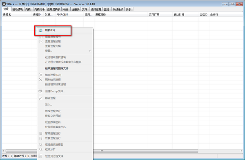Open the 文件 tab
The image size is (245, 160).
[x=85, y=9]
